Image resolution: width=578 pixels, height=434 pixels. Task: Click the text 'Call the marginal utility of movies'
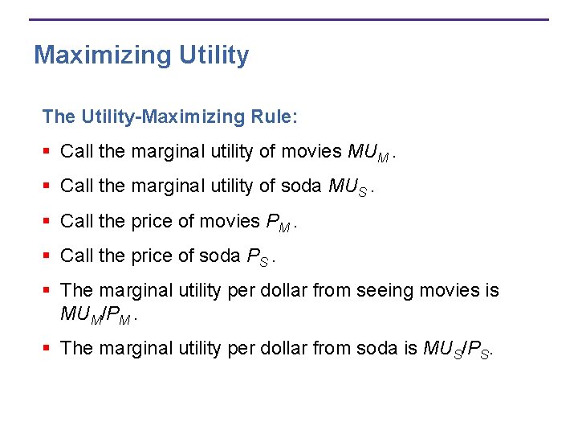(x=201, y=151)
